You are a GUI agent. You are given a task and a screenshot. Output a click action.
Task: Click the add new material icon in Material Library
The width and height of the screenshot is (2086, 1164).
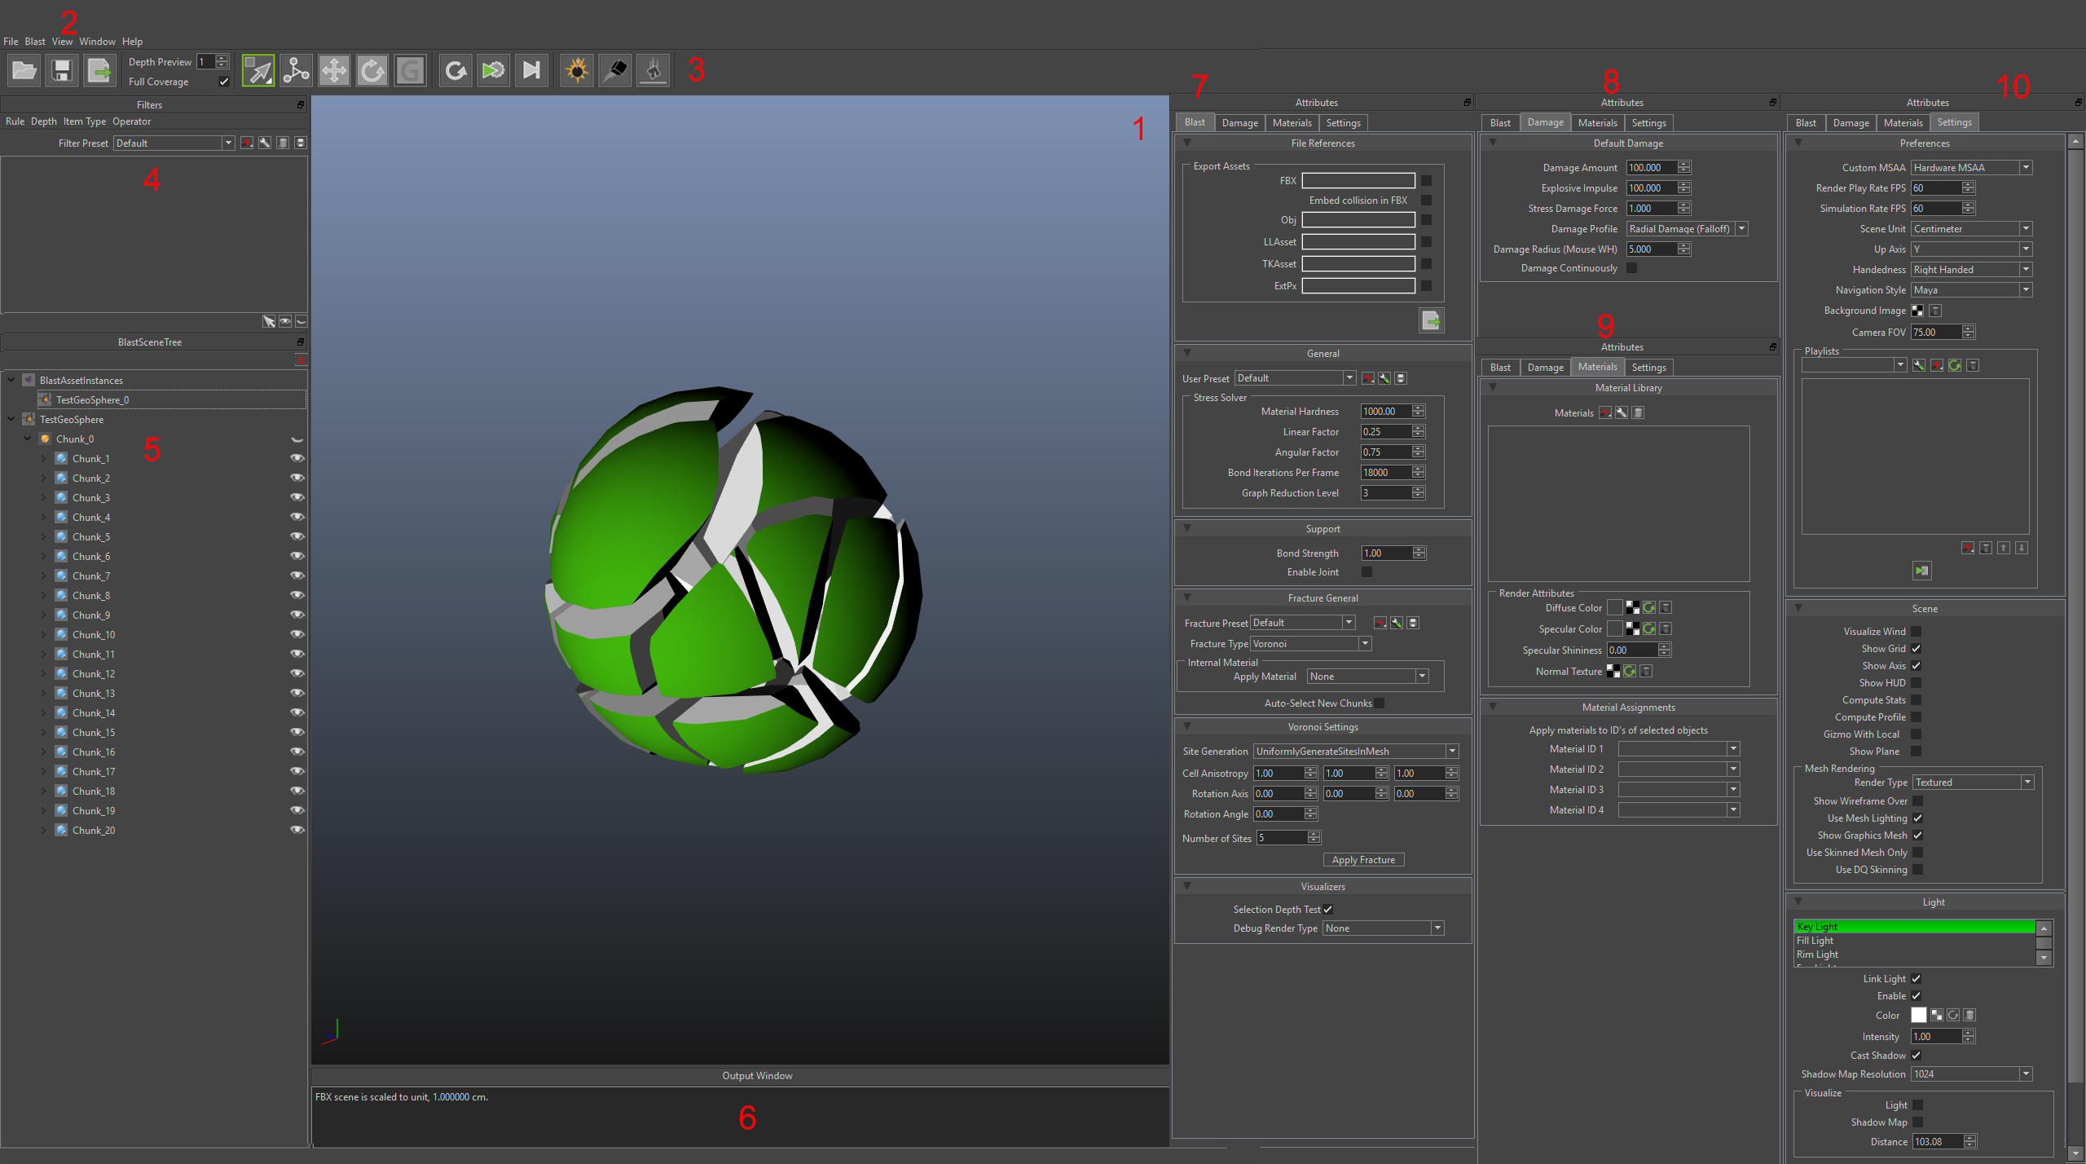[x=1610, y=412]
